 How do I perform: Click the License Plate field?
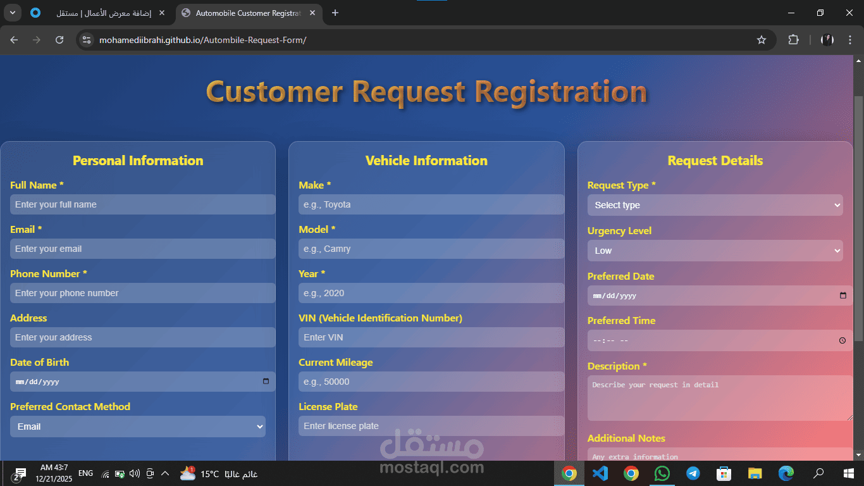coord(431,426)
